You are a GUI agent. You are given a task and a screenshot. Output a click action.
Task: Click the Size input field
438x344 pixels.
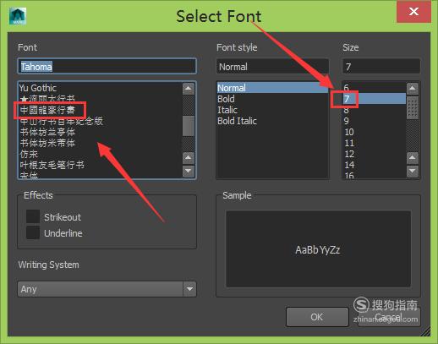pyautogui.click(x=381, y=67)
